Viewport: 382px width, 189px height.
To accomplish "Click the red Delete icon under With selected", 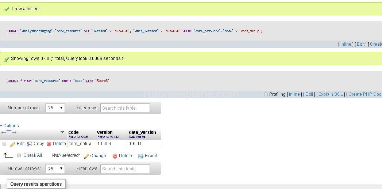I will [x=115, y=156].
